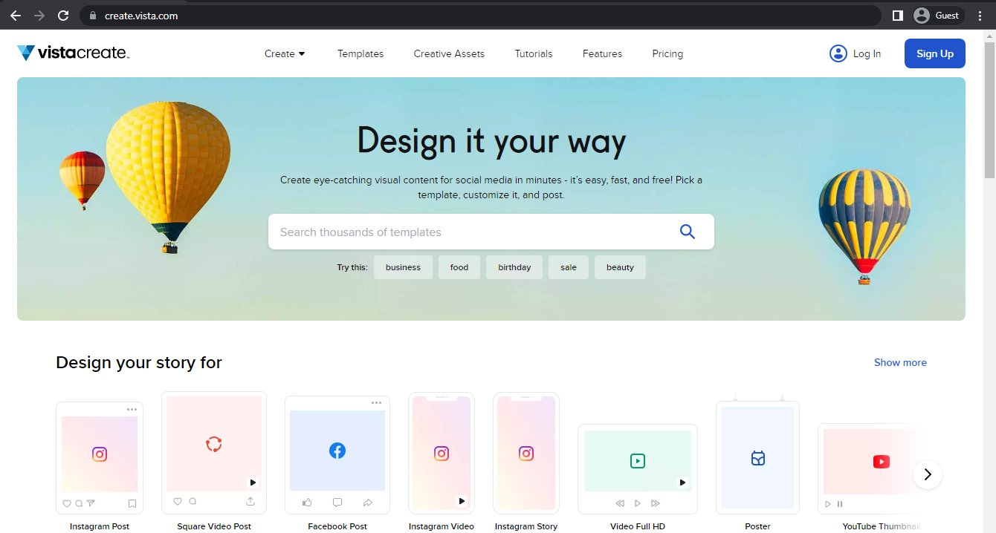Click the comment icon on Facebook Post card

click(337, 503)
